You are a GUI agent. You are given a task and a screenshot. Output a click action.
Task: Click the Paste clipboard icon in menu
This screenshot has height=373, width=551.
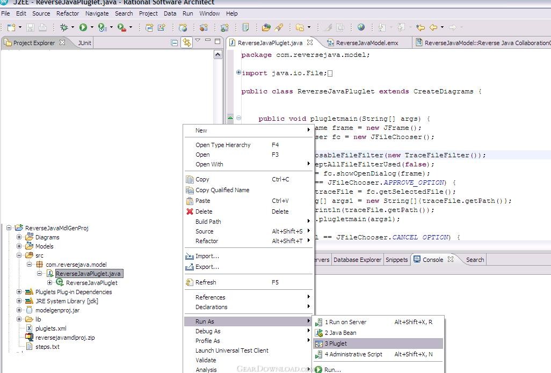(190, 201)
